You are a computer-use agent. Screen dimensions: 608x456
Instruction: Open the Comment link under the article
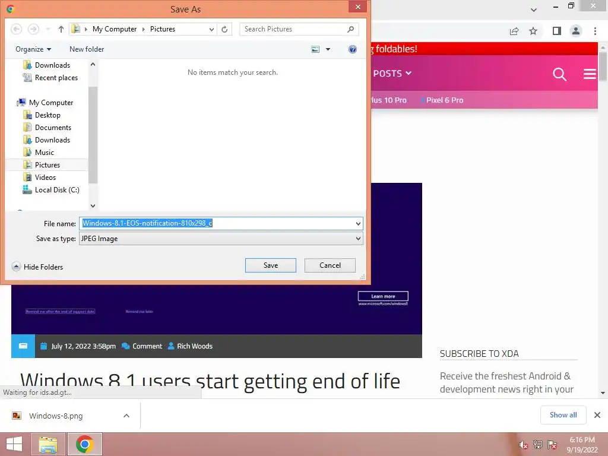click(142, 346)
